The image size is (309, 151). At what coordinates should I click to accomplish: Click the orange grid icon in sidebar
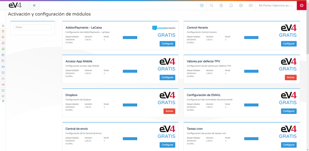pos(3,37)
